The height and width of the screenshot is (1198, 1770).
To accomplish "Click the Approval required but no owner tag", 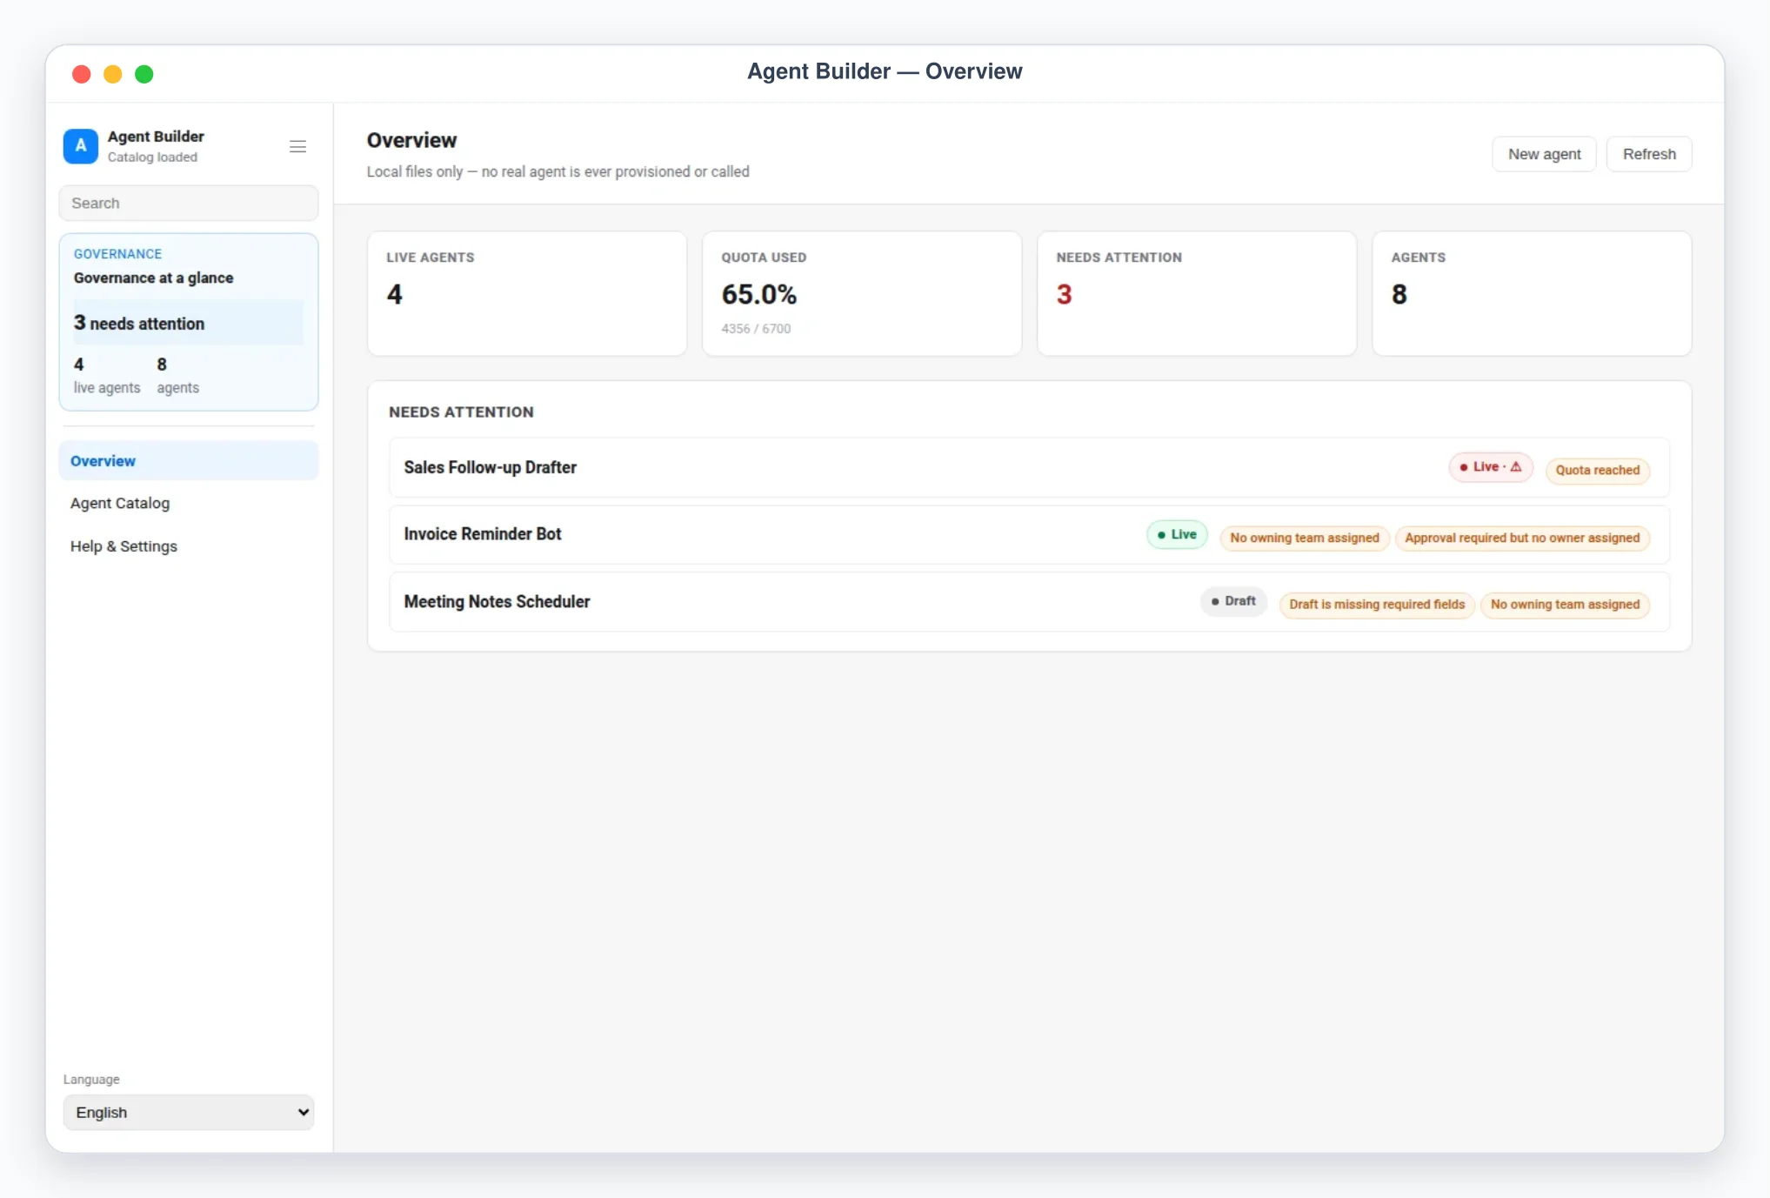I will coord(1522,538).
